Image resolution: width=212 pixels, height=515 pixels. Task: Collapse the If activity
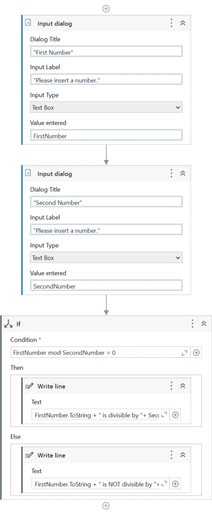point(204,323)
